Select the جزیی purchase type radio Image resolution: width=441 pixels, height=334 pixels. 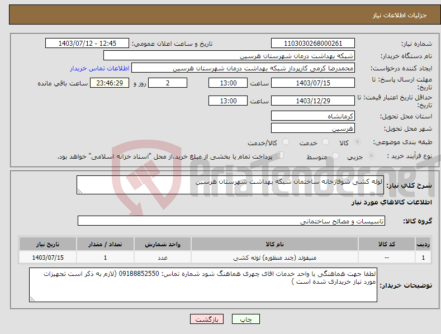[371, 155]
